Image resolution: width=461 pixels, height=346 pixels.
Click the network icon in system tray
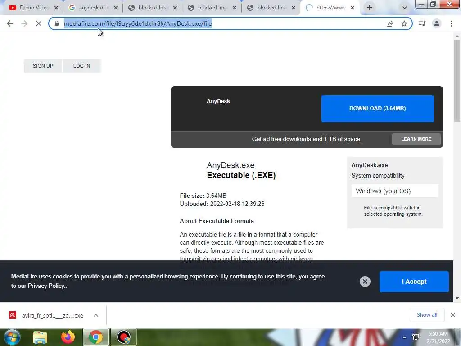(416, 337)
